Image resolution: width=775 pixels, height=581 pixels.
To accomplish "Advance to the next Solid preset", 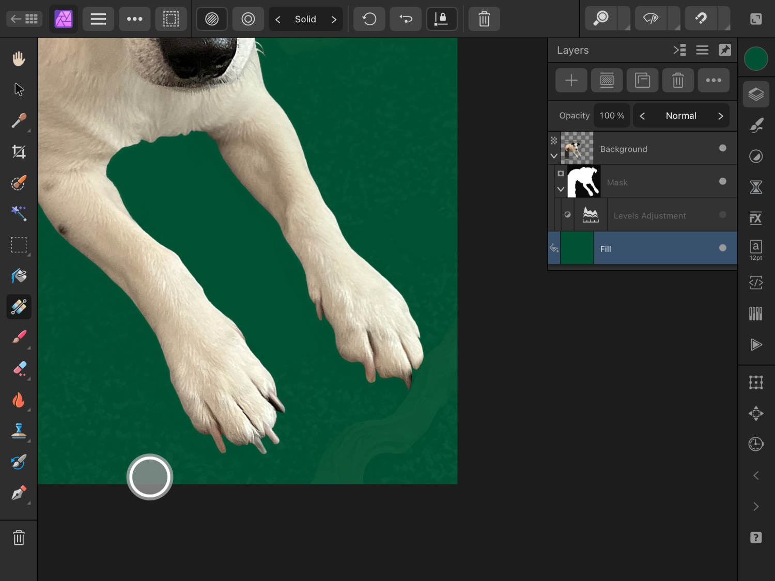I will click(334, 19).
